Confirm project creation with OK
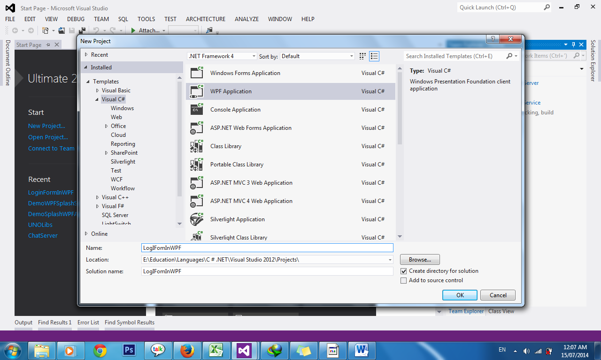The image size is (601, 360). coord(459,295)
